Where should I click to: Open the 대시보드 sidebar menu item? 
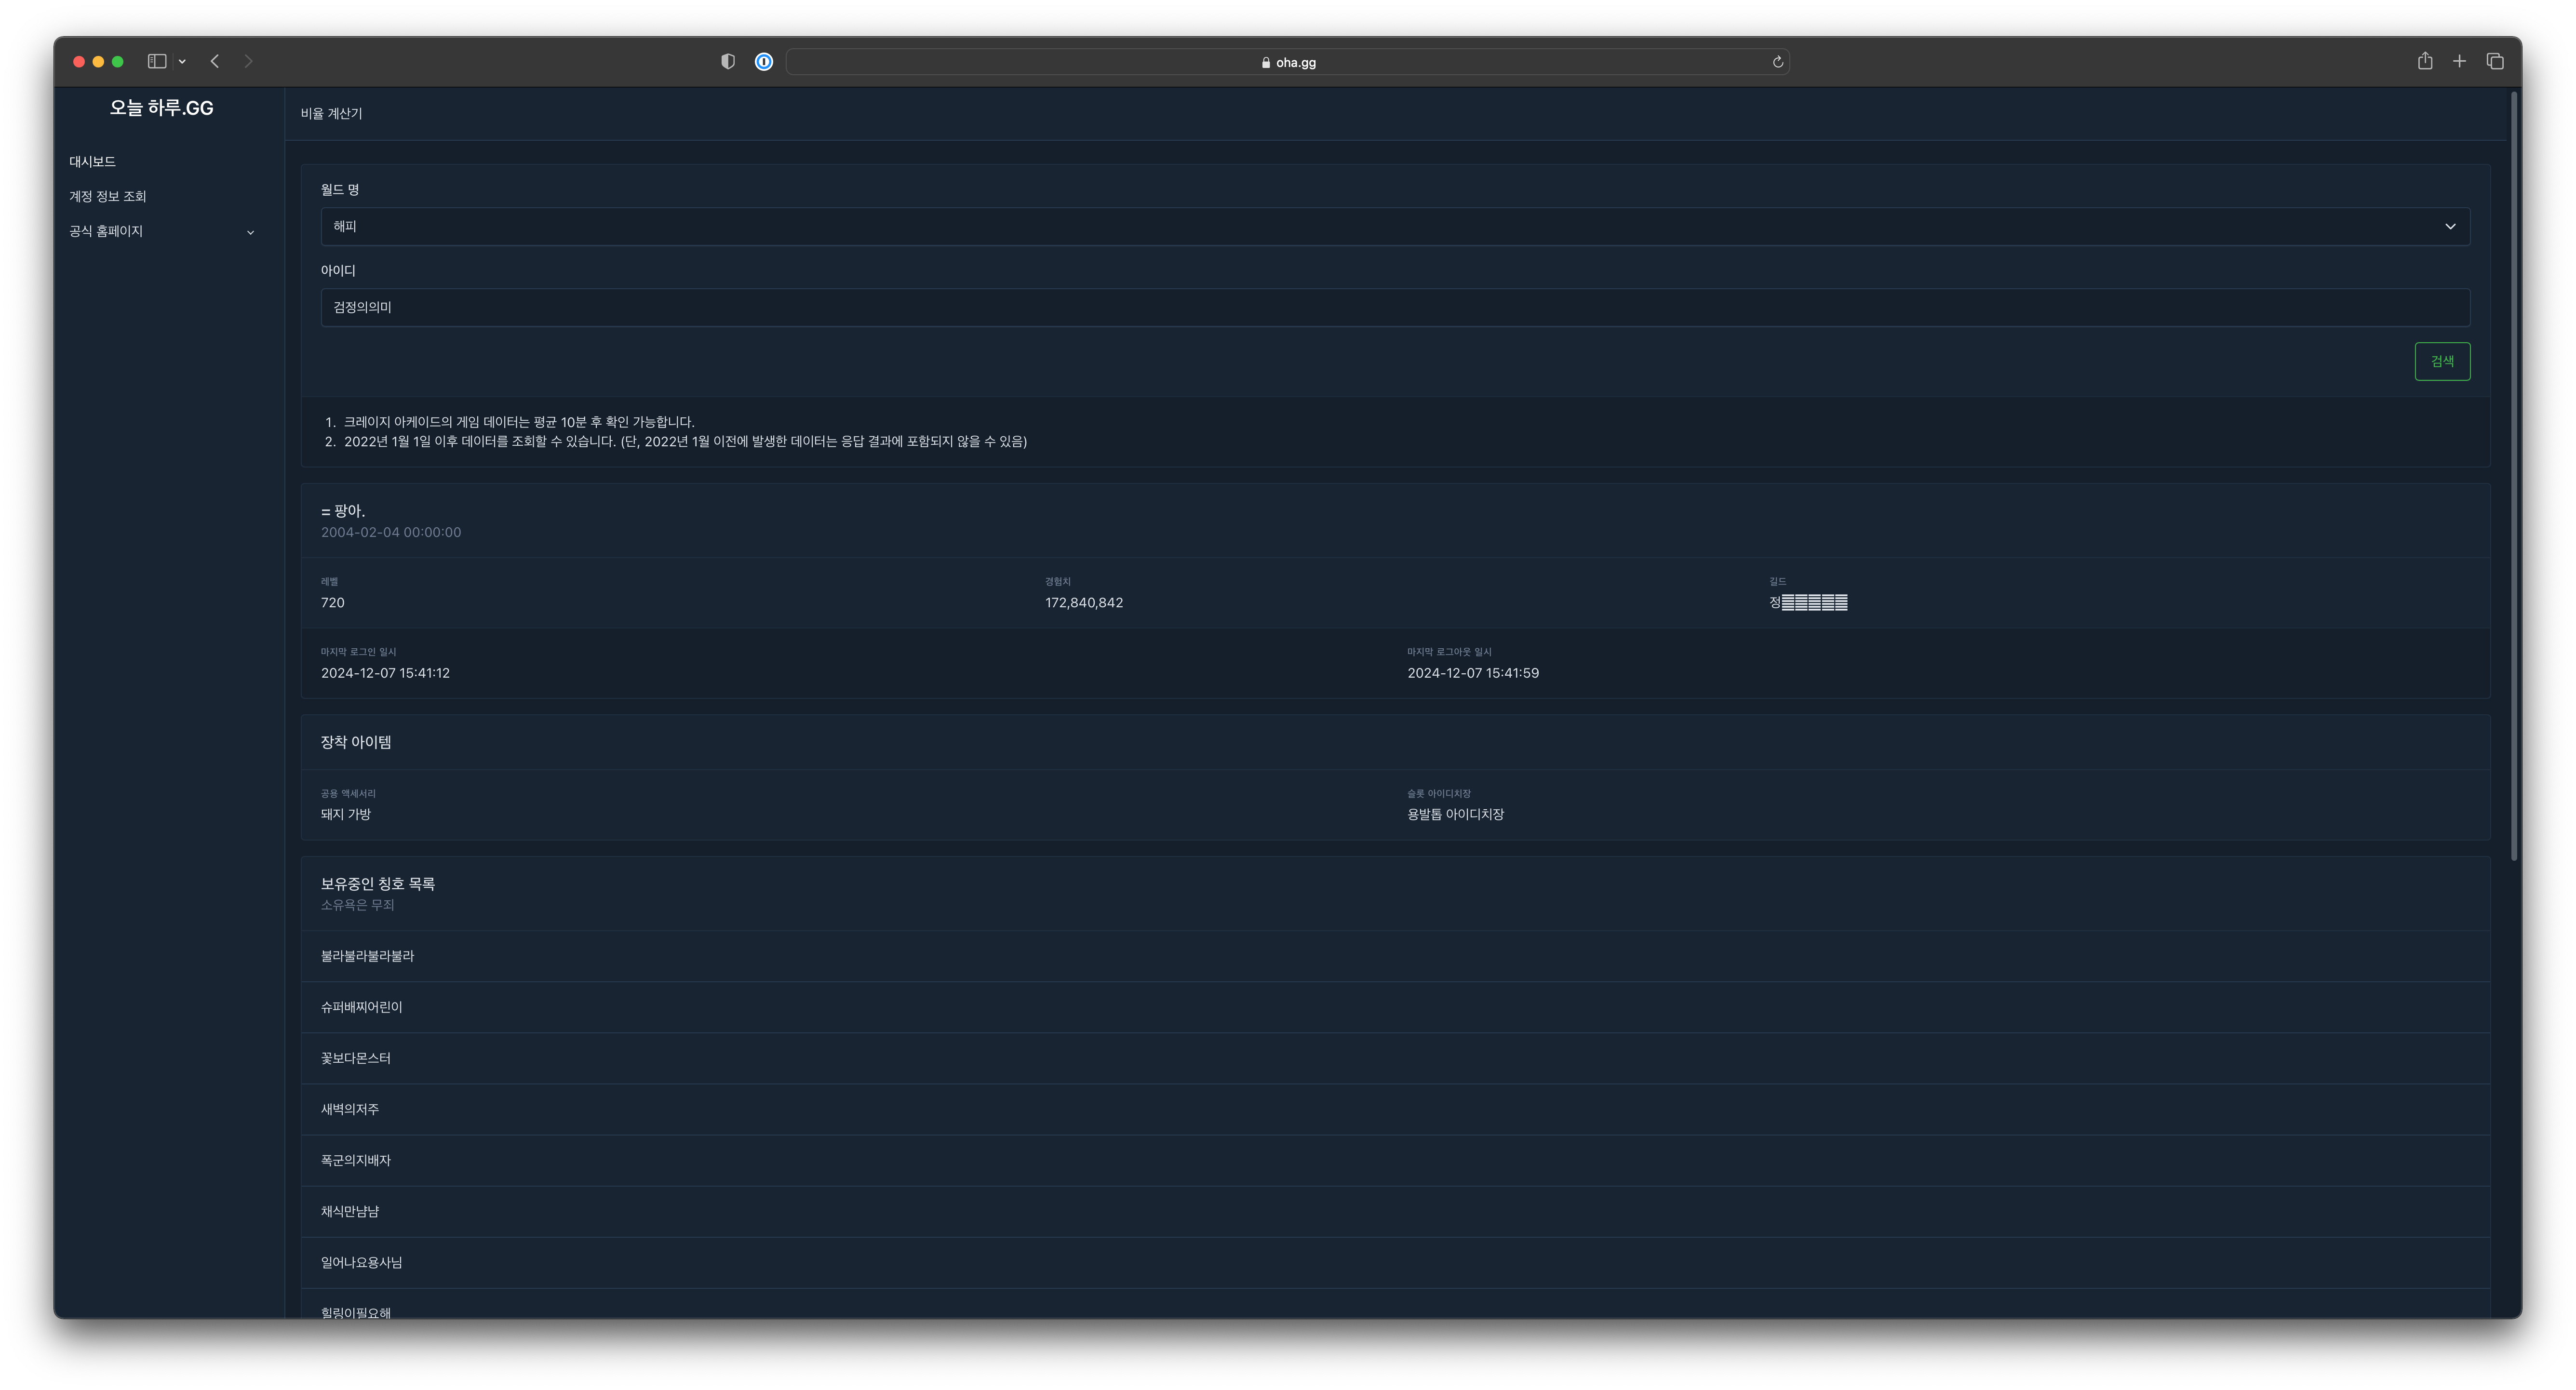pos(93,162)
